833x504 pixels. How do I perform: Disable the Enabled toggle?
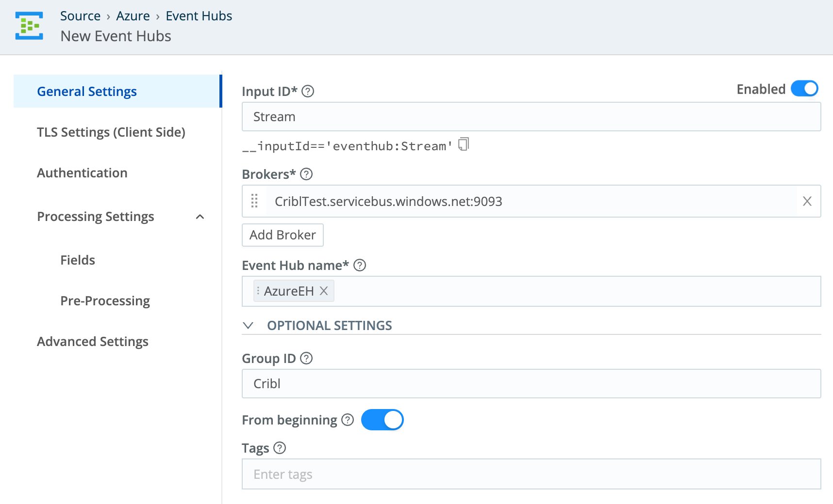(x=804, y=89)
